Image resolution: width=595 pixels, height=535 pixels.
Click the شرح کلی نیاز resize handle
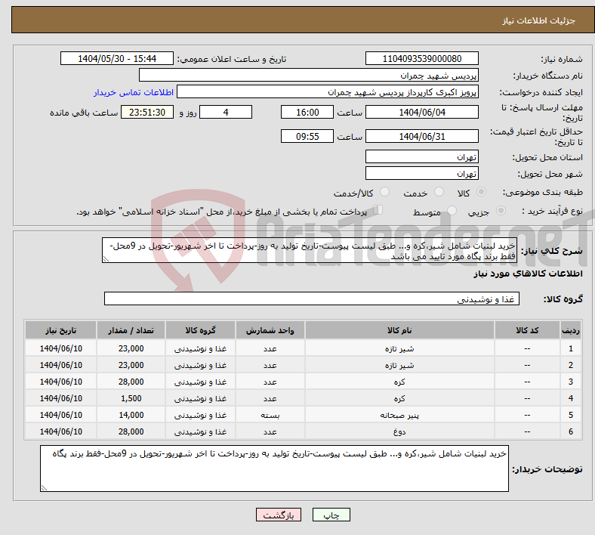106,258
